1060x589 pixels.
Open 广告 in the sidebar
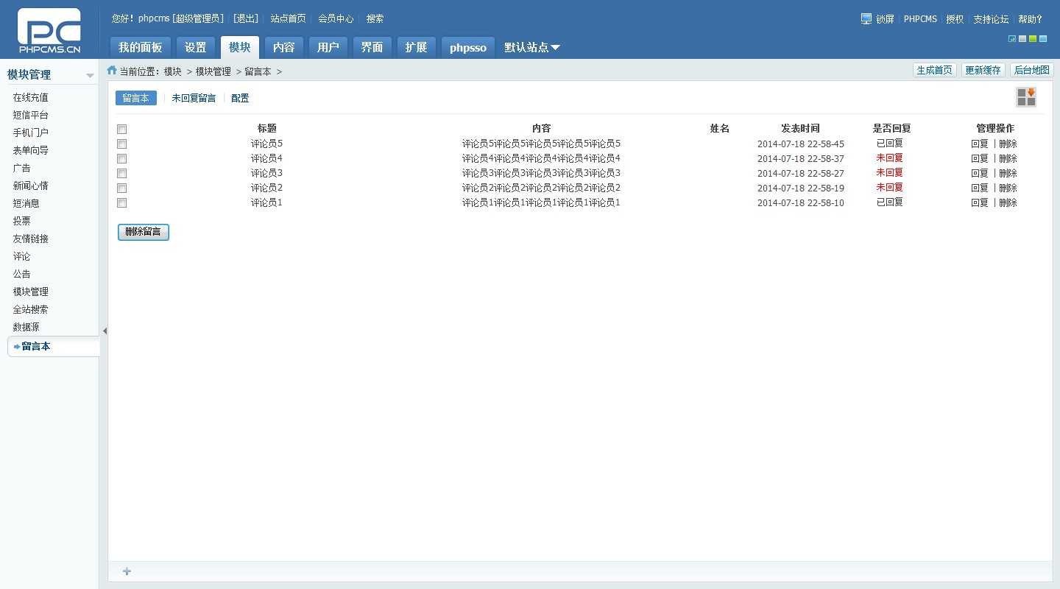point(21,168)
